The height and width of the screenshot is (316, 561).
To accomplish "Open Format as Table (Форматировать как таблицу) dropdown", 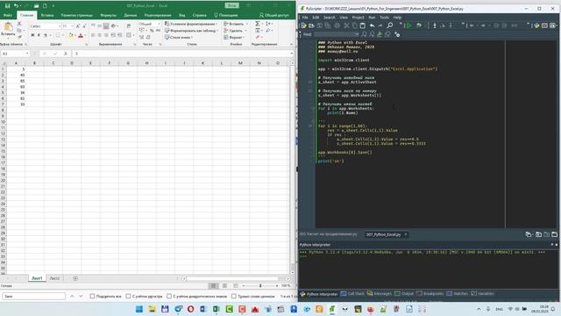I will tap(191, 31).
